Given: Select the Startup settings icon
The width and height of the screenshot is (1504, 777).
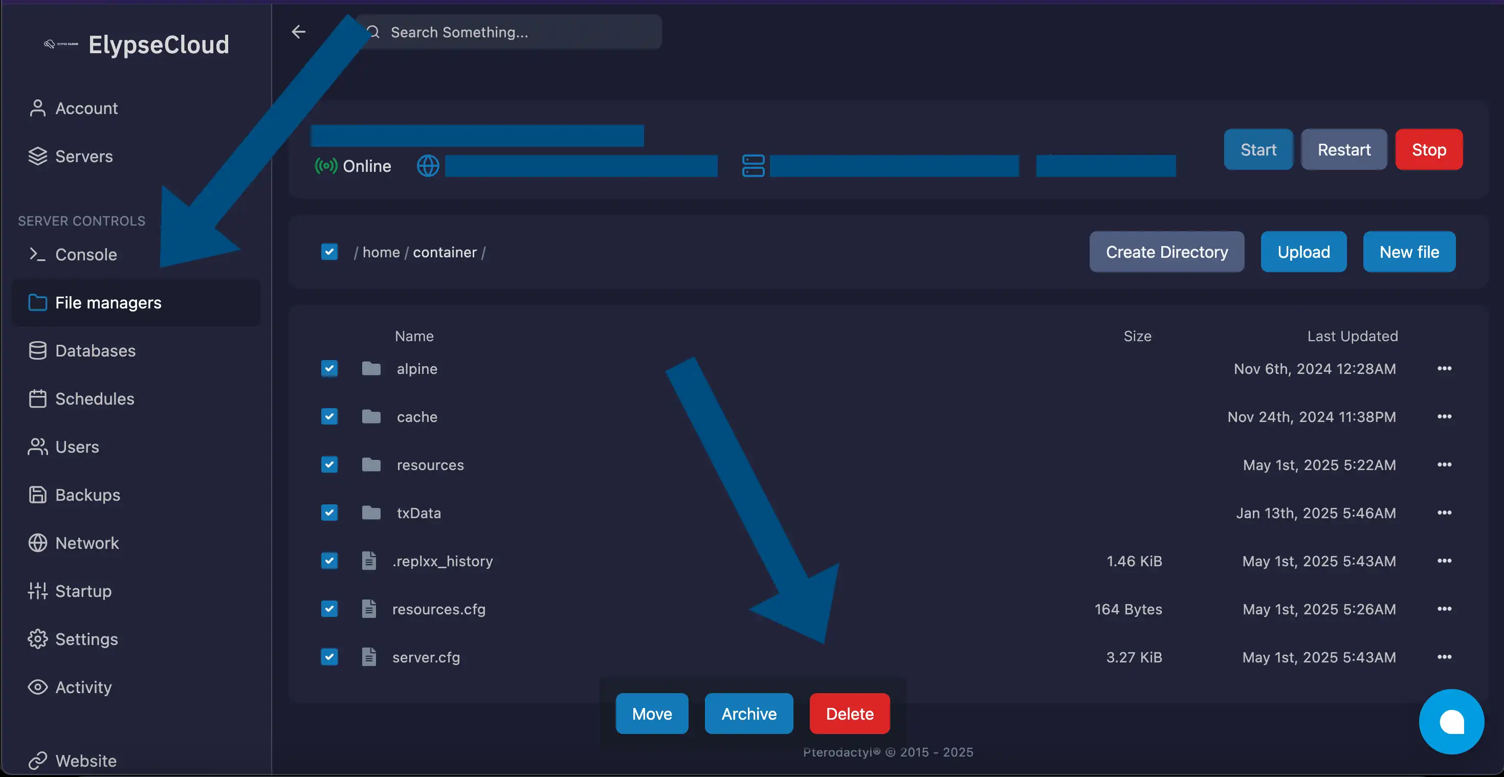Looking at the screenshot, I should click(37, 590).
